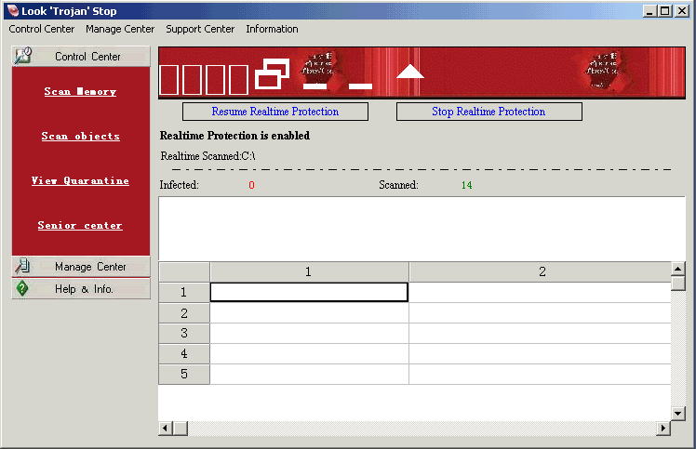Click the horizontal scrollbar thumb

coord(181,429)
